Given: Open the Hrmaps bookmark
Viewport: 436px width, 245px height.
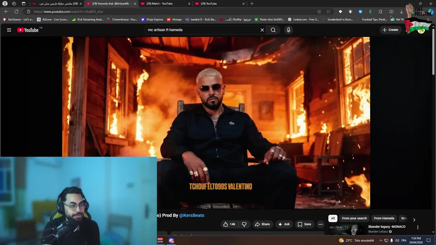Looking at the screenshot, I should click(174, 19).
